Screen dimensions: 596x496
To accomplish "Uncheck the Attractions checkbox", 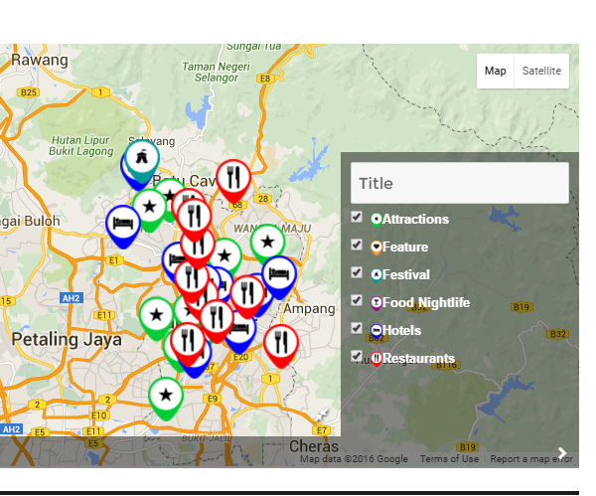I will click(357, 217).
